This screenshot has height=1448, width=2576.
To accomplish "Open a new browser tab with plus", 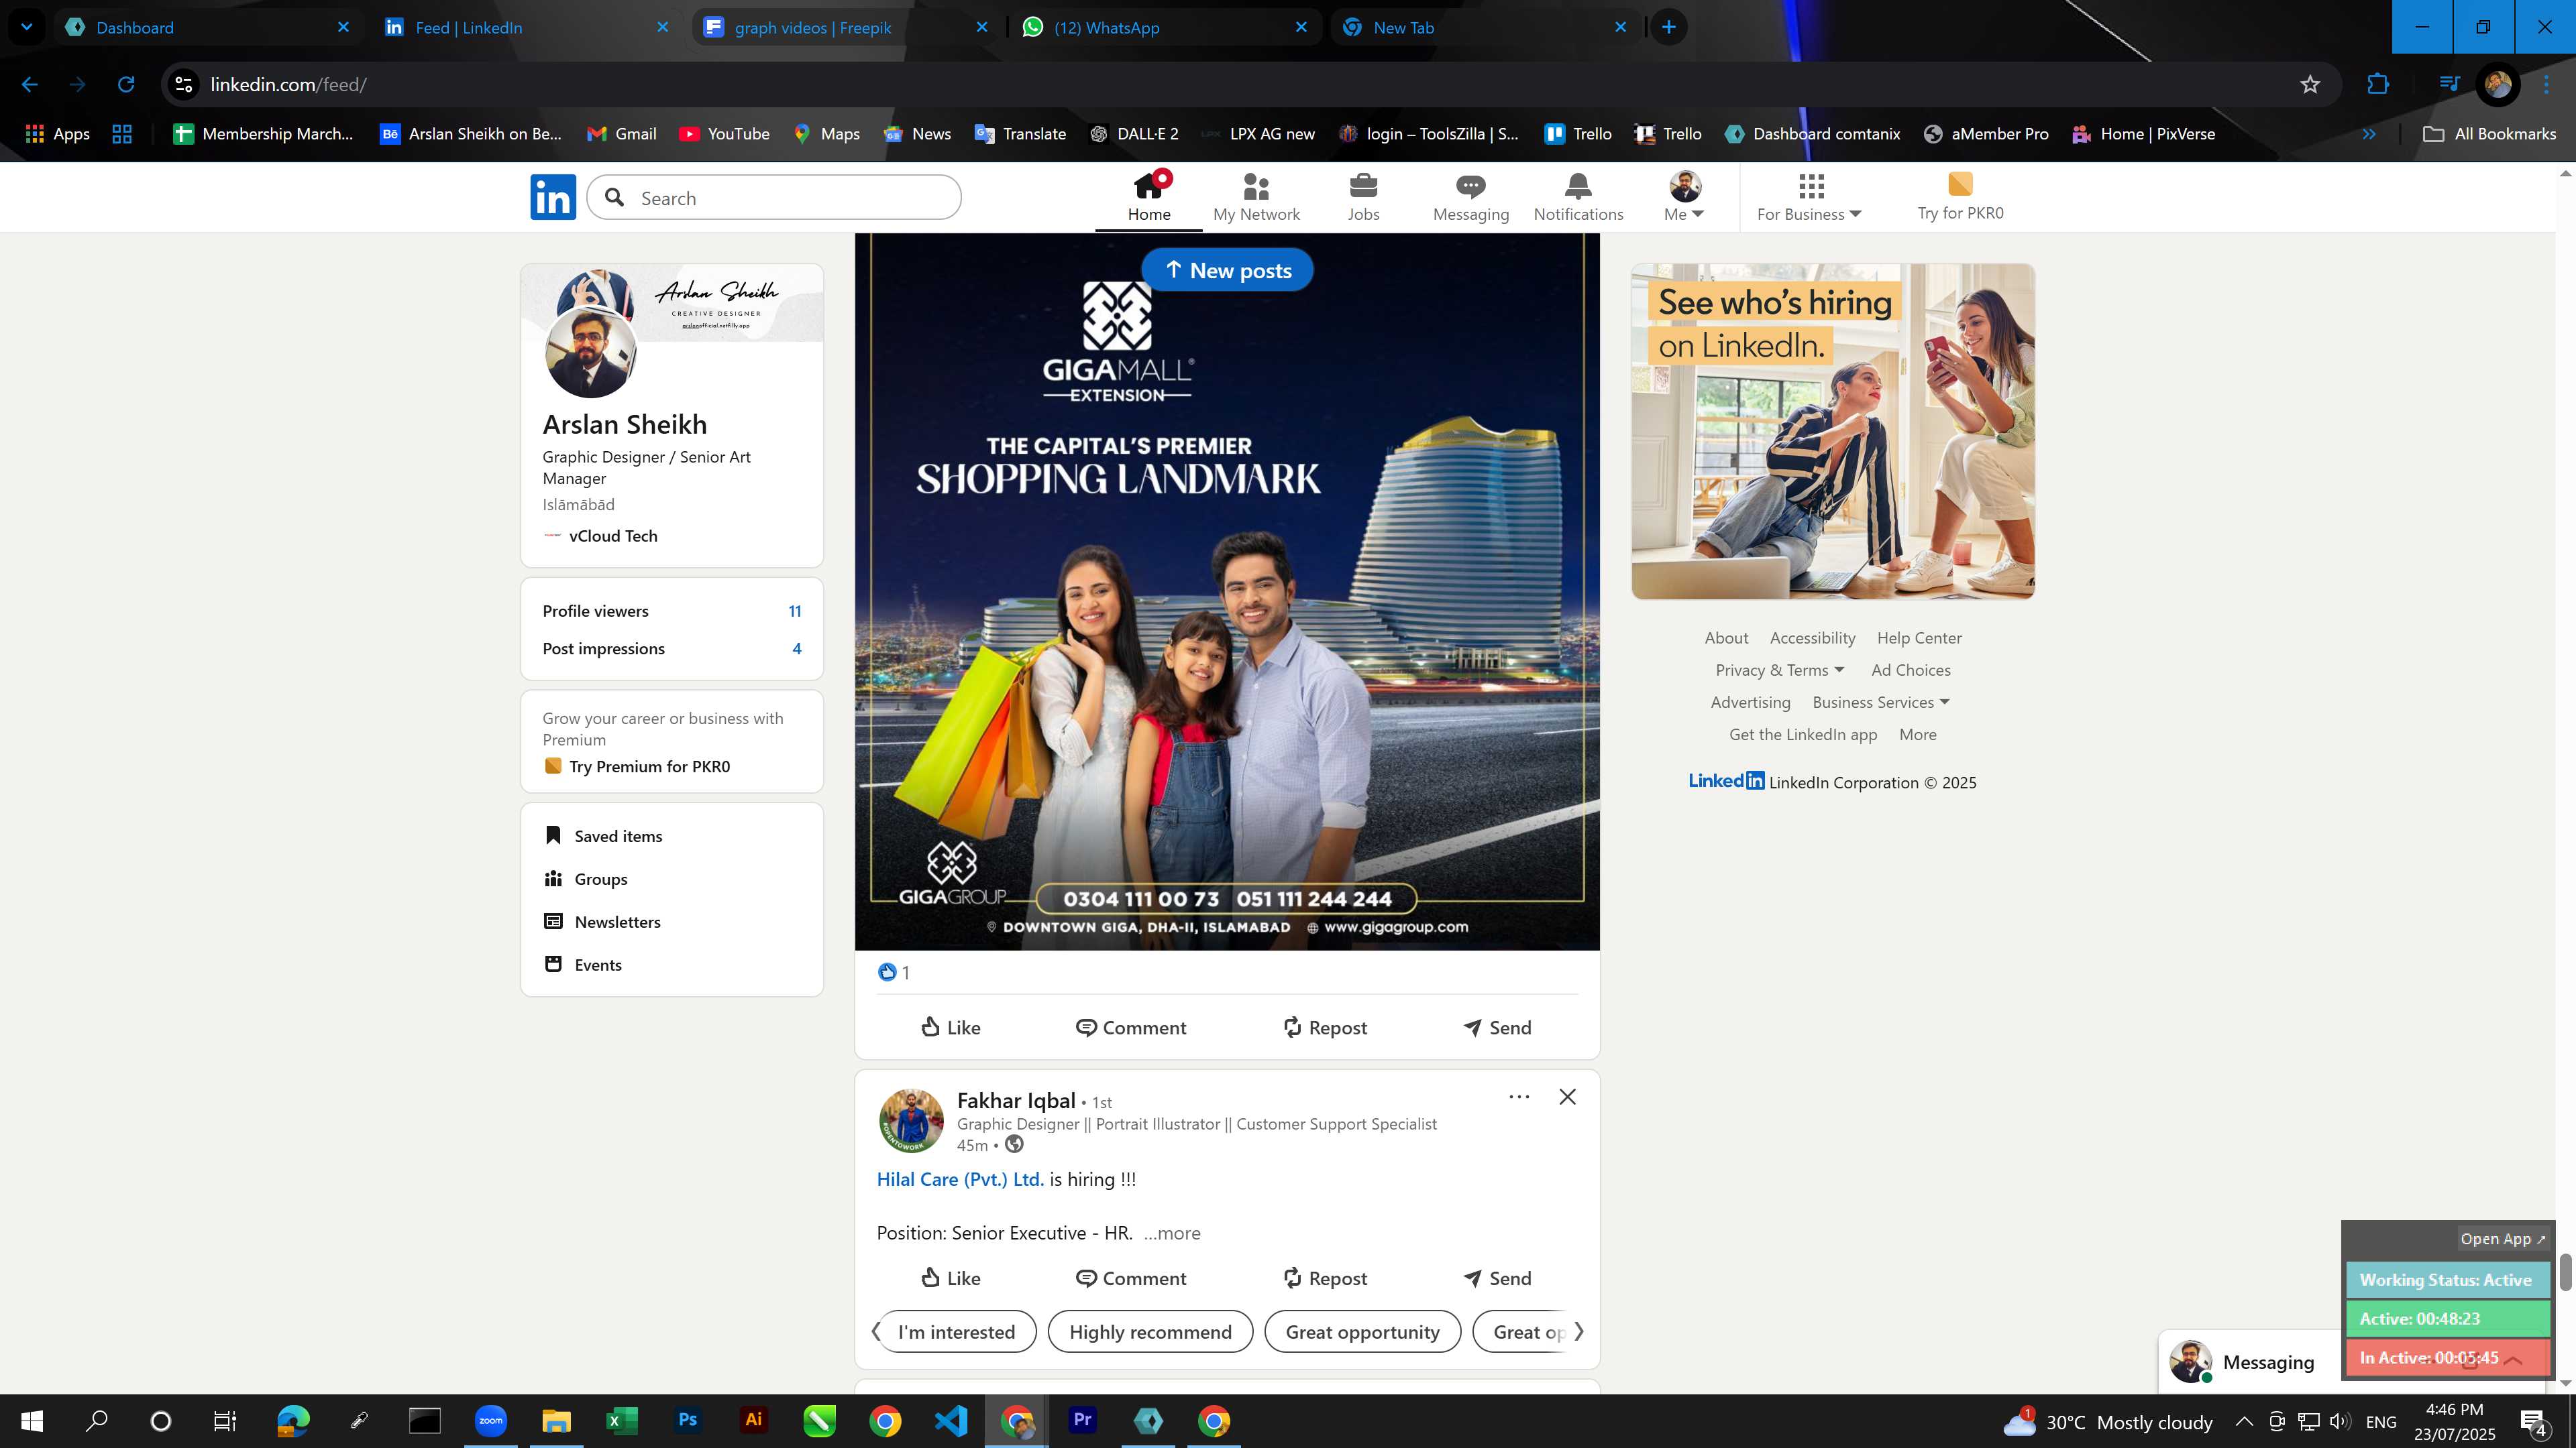I will coord(1669,28).
